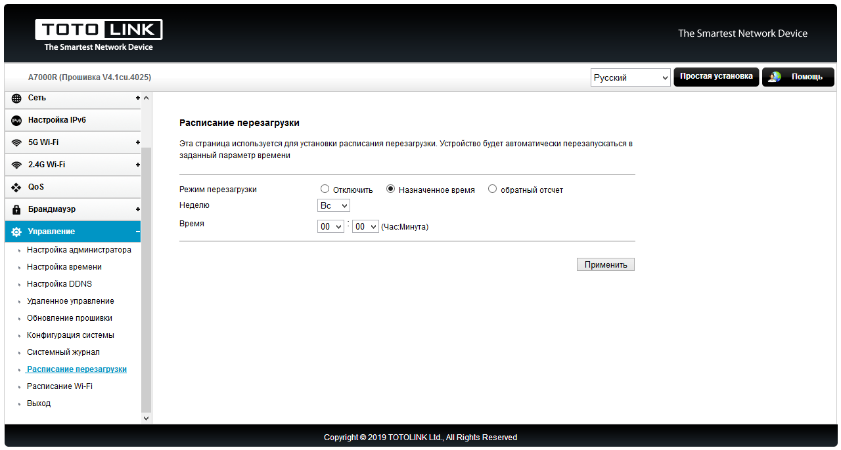841x450 pixels.
Task: Open Конфигурация системы page
Action: click(x=70, y=335)
